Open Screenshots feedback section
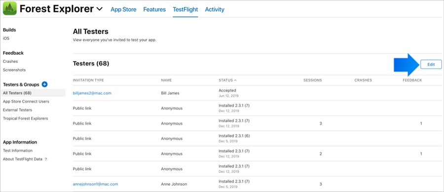Image resolution: width=444 pixels, height=192 pixels. coord(14,70)
